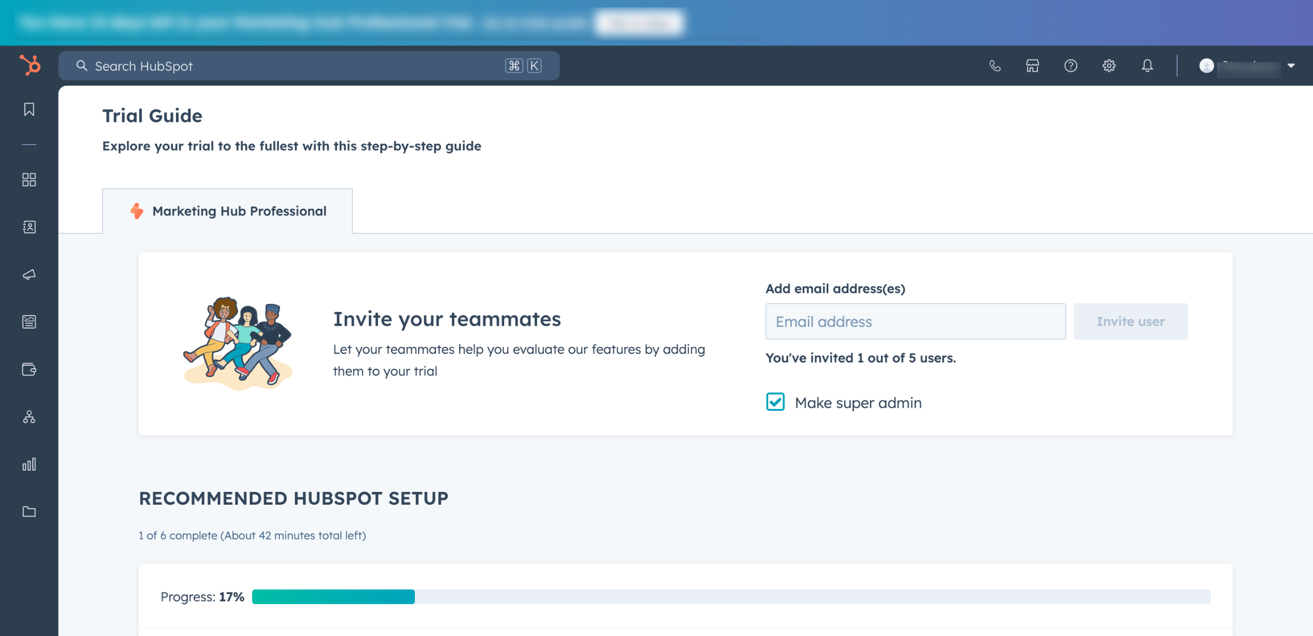1313x636 pixels.
Task: Click the Invite user button
Action: 1130,322
